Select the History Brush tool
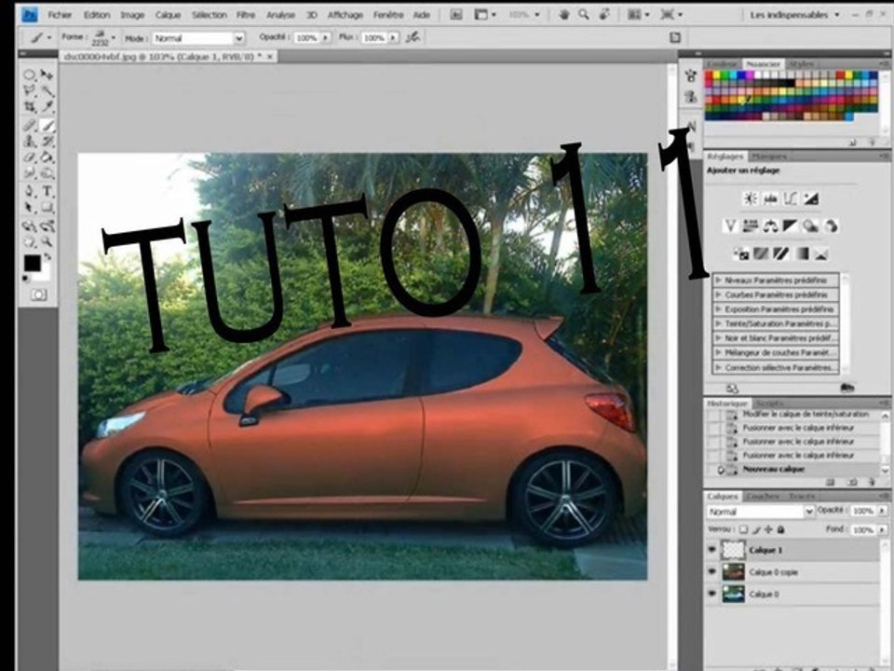894x671 pixels. tap(47, 141)
